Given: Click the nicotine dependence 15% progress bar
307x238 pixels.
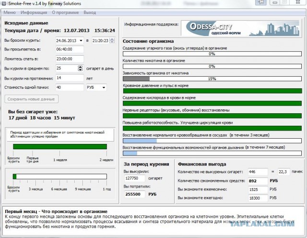Looking at the screenshot, I should (x=212, y=79).
